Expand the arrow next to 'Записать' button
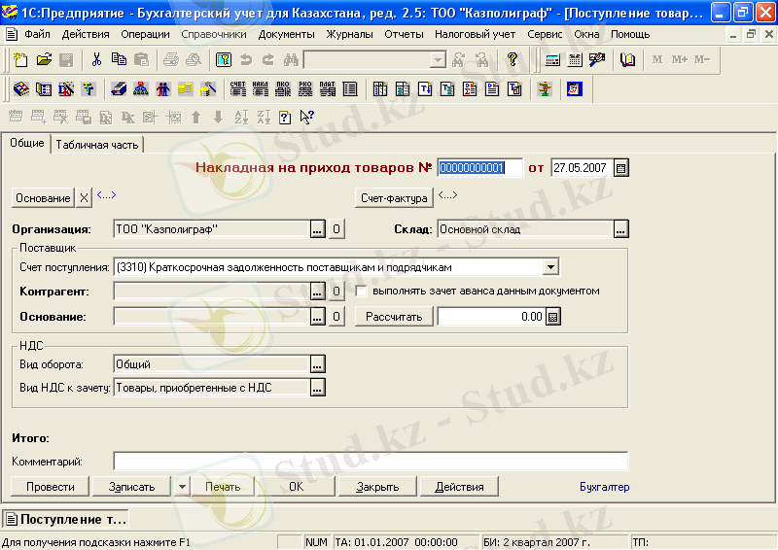Screen dimensions: 778x550 point(182,486)
